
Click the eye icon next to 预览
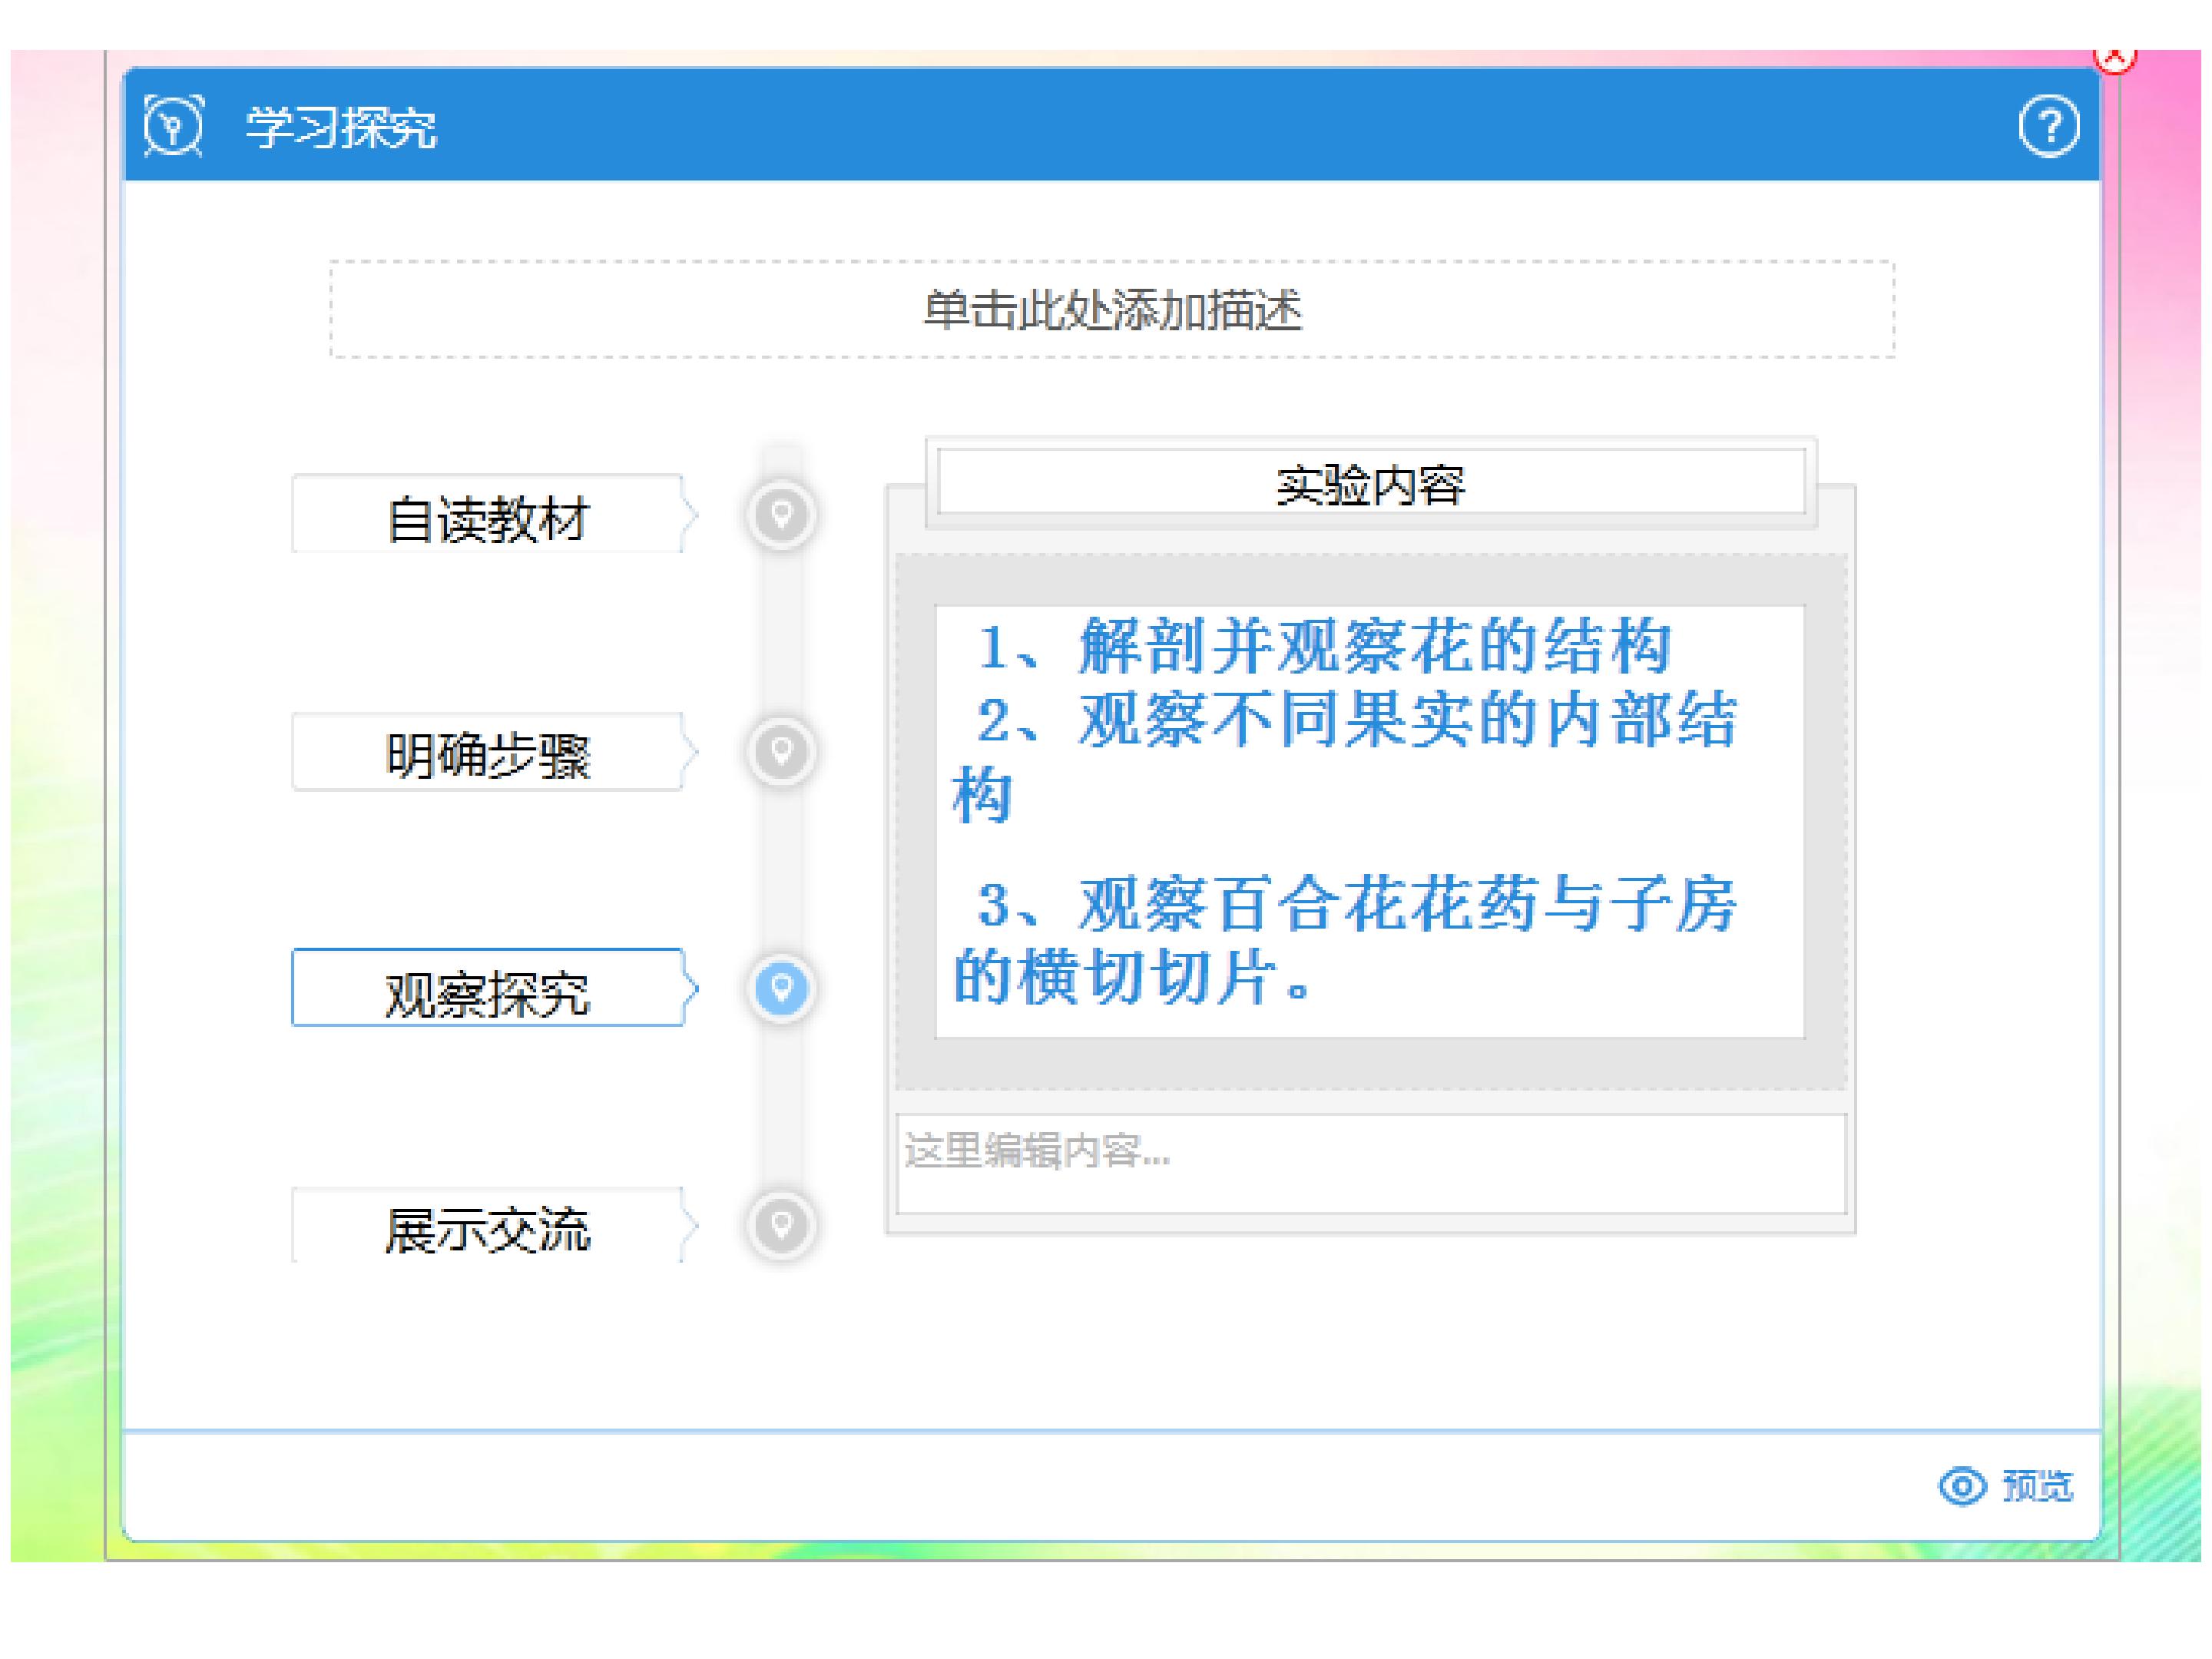1962,1486
